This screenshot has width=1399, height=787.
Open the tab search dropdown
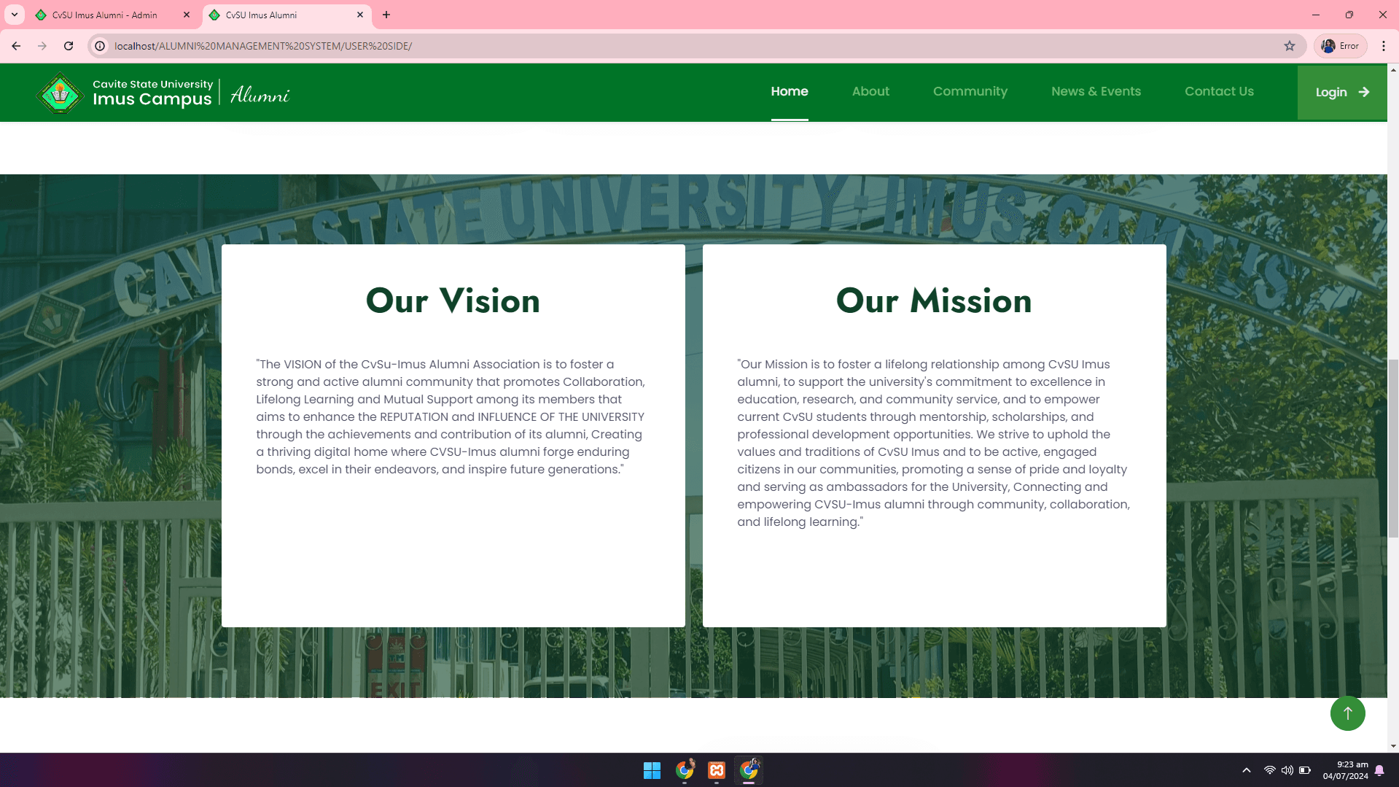click(x=13, y=15)
